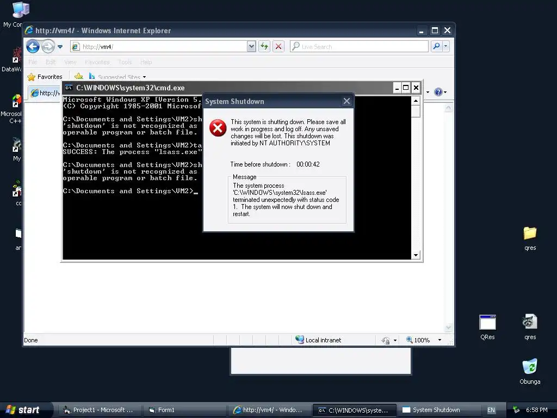Image resolution: width=557 pixels, height=418 pixels.
Task: Open the zoom level dropdown arrow
Action: pos(440,340)
